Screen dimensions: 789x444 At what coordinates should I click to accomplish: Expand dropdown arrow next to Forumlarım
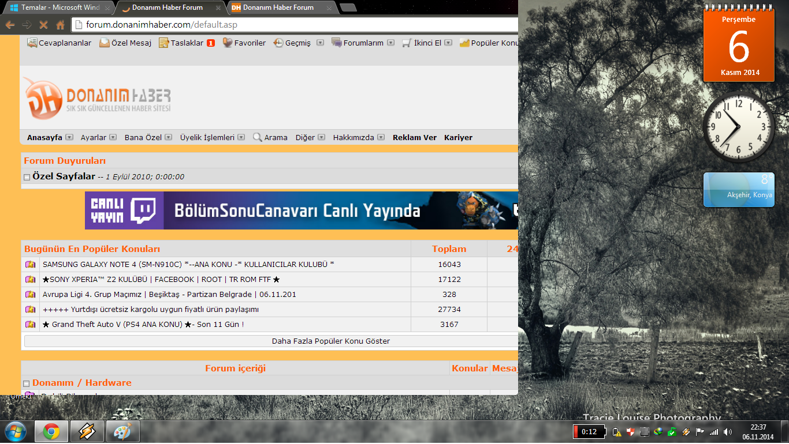[x=390, y=43]
